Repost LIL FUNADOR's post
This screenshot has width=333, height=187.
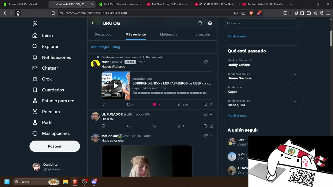pos(129,126)
